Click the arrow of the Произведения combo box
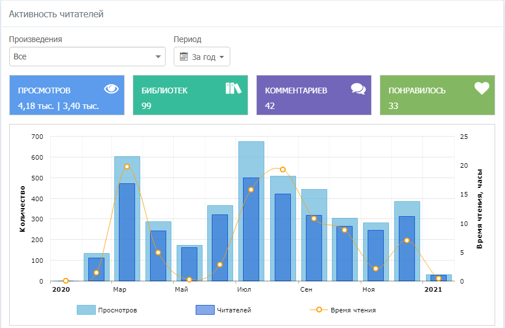The height and width of the screenshot is (328, 505). 158,57
